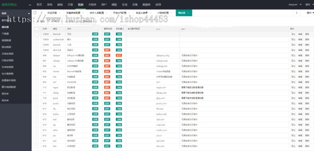Screen dimensions: 314x151
Task: Toggle the orange parse status of dbm3u8
Action: pos(107,50)
